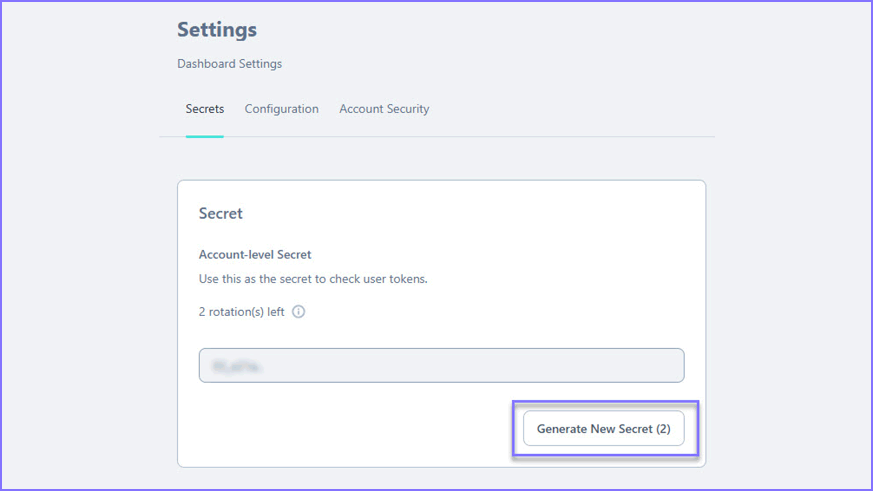The width and height of the screenshot is (873, 491).
Task: Click the Secret card heading
Action: coord(220,214)
